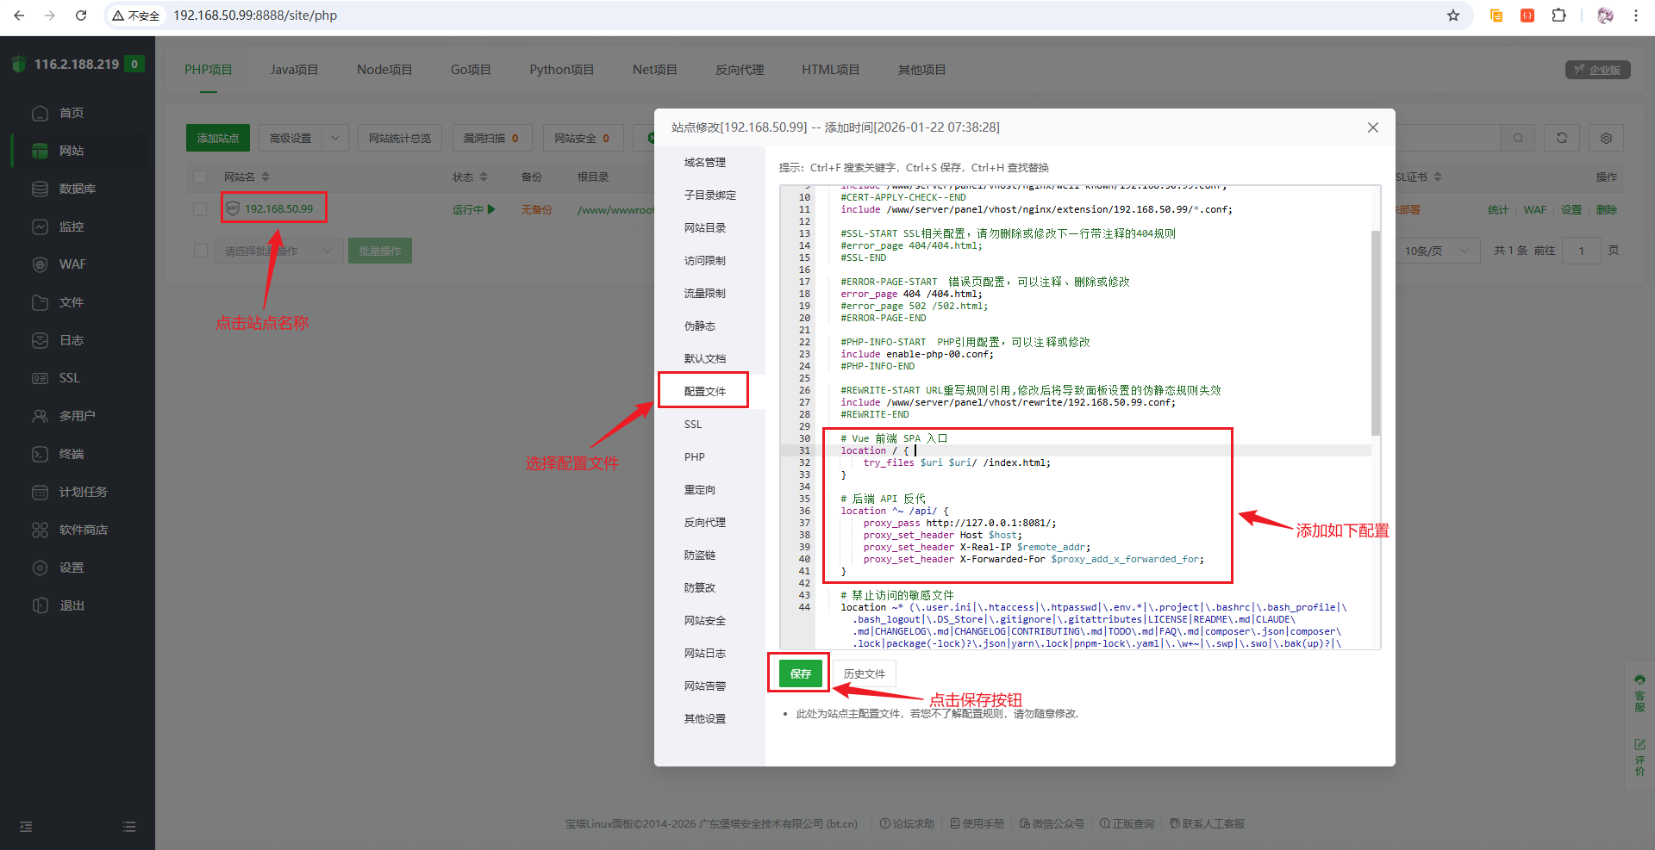Image resolution: width=1655 pixels, height=850 pixels.
Task: Click the Software Store sidebar icon
Action: (40, 530)
